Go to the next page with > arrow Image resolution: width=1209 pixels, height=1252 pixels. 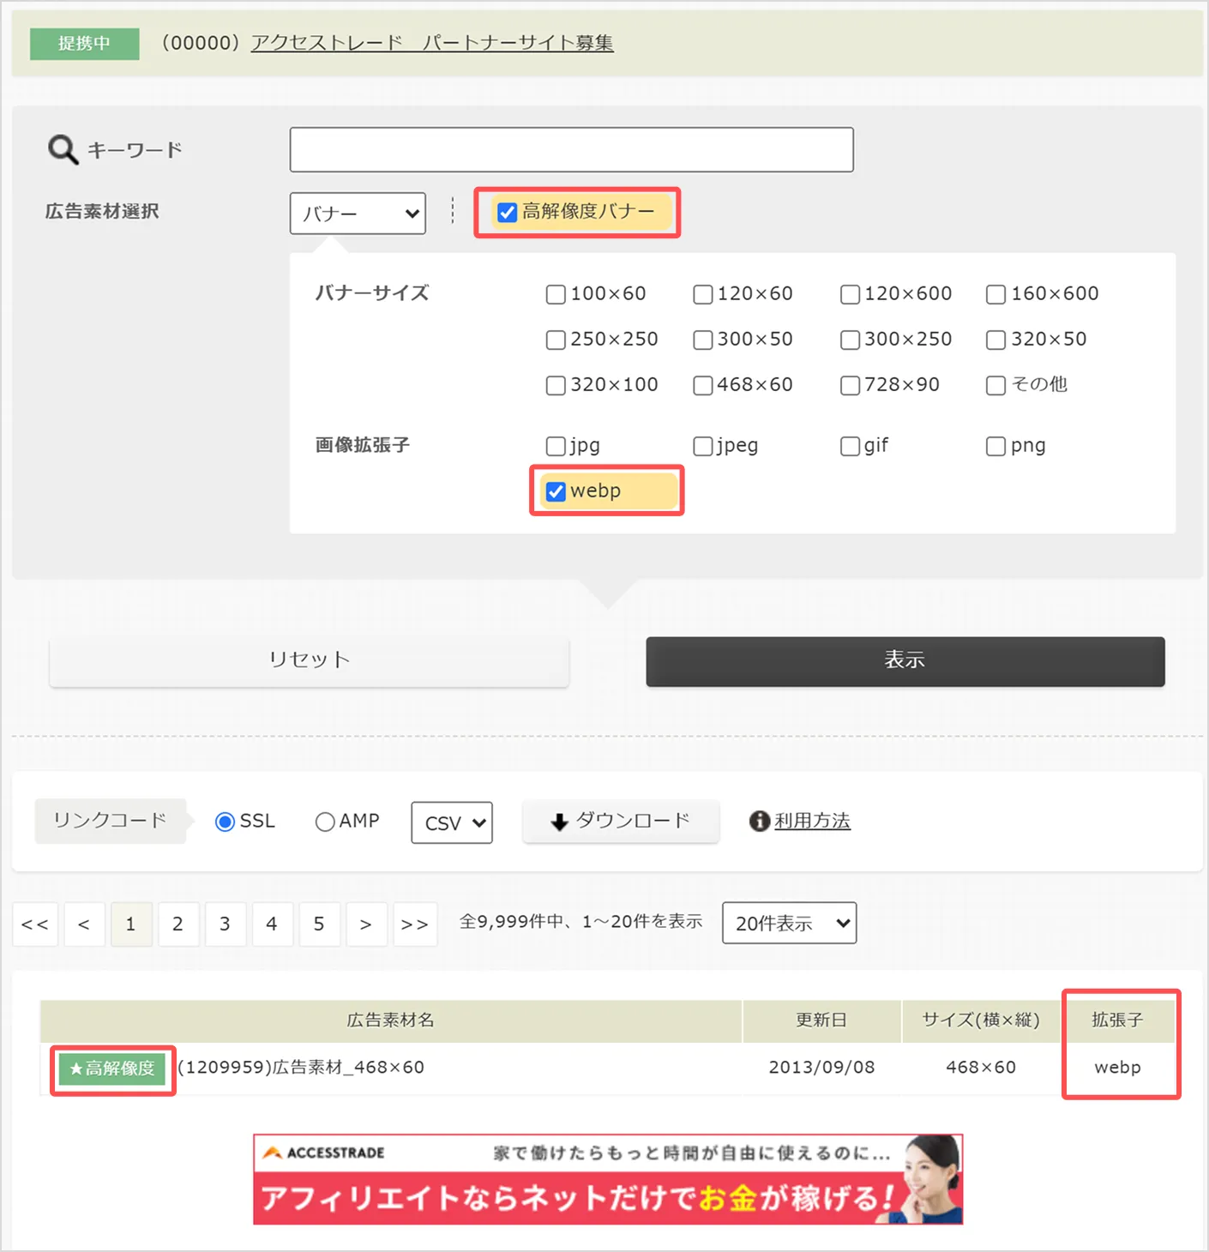tap(367, 924)
